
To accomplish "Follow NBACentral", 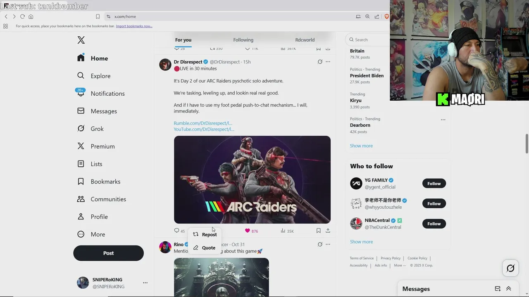I will click(434, 224).
